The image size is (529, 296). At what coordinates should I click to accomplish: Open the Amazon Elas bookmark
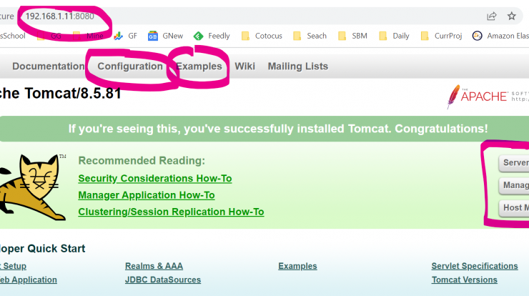(x=500, y=36)
